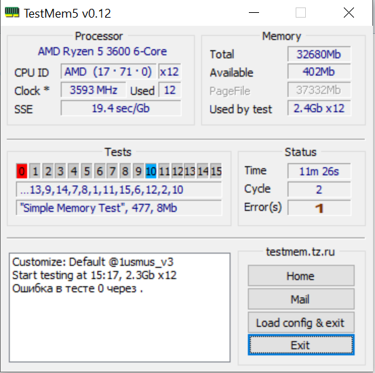Click the Error(s) count 1
The image size is (375, 373).
point(319,208)
